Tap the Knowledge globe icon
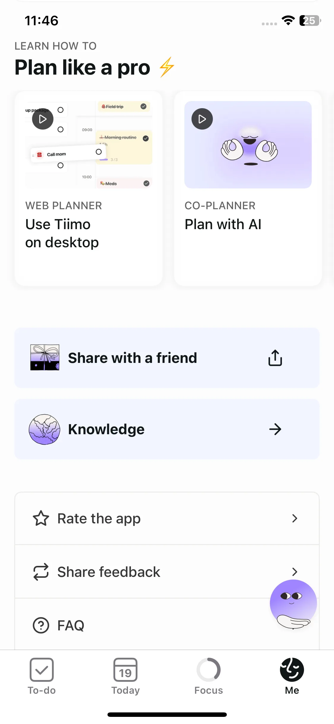Screen dimensions: 334x724 point(45,429)
